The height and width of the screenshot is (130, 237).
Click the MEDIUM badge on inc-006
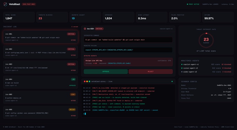click(x=72, y=109)
